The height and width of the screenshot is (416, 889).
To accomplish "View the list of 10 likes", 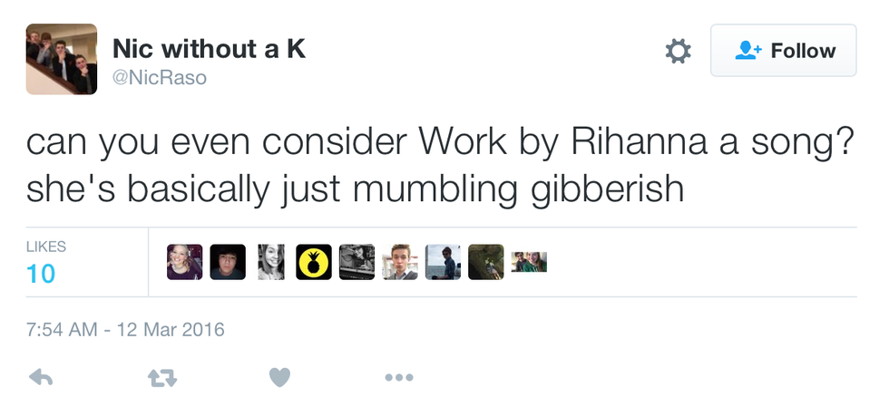I will (x=41, y=273).
